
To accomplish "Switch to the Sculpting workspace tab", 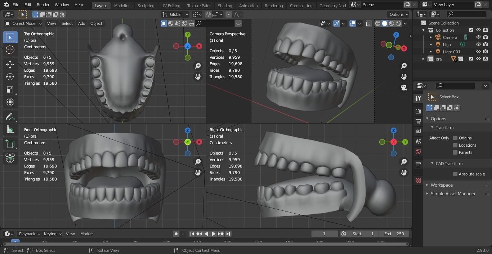I will 146,5.
